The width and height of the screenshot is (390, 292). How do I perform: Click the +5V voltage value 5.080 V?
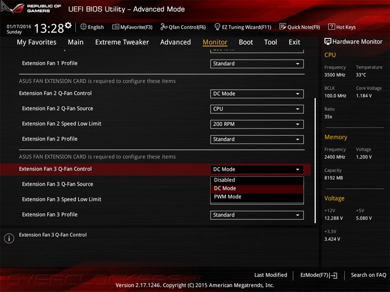(x=364, y=218)
